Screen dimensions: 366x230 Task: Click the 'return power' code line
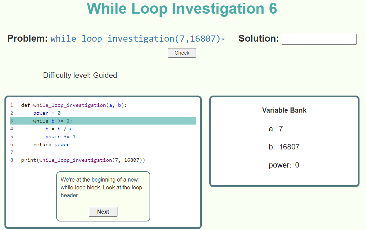(x=51, y=144)
